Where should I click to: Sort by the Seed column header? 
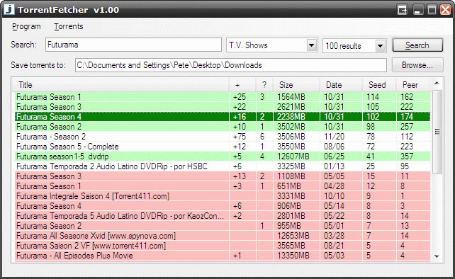point(379,85)
